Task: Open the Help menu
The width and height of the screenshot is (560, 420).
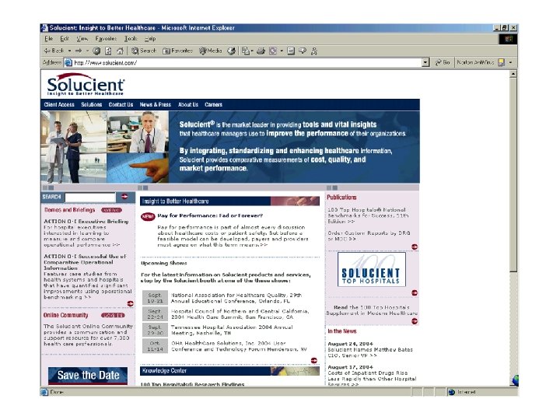Action: click(150, 39)
